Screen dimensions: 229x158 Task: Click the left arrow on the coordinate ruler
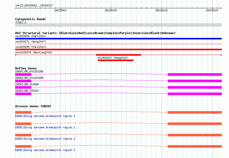pos(16,8)
